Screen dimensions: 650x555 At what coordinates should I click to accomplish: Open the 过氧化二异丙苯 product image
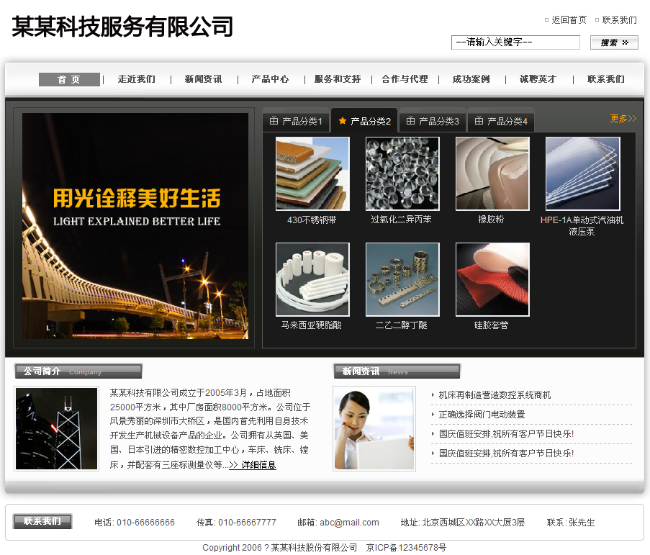(402, 173)
